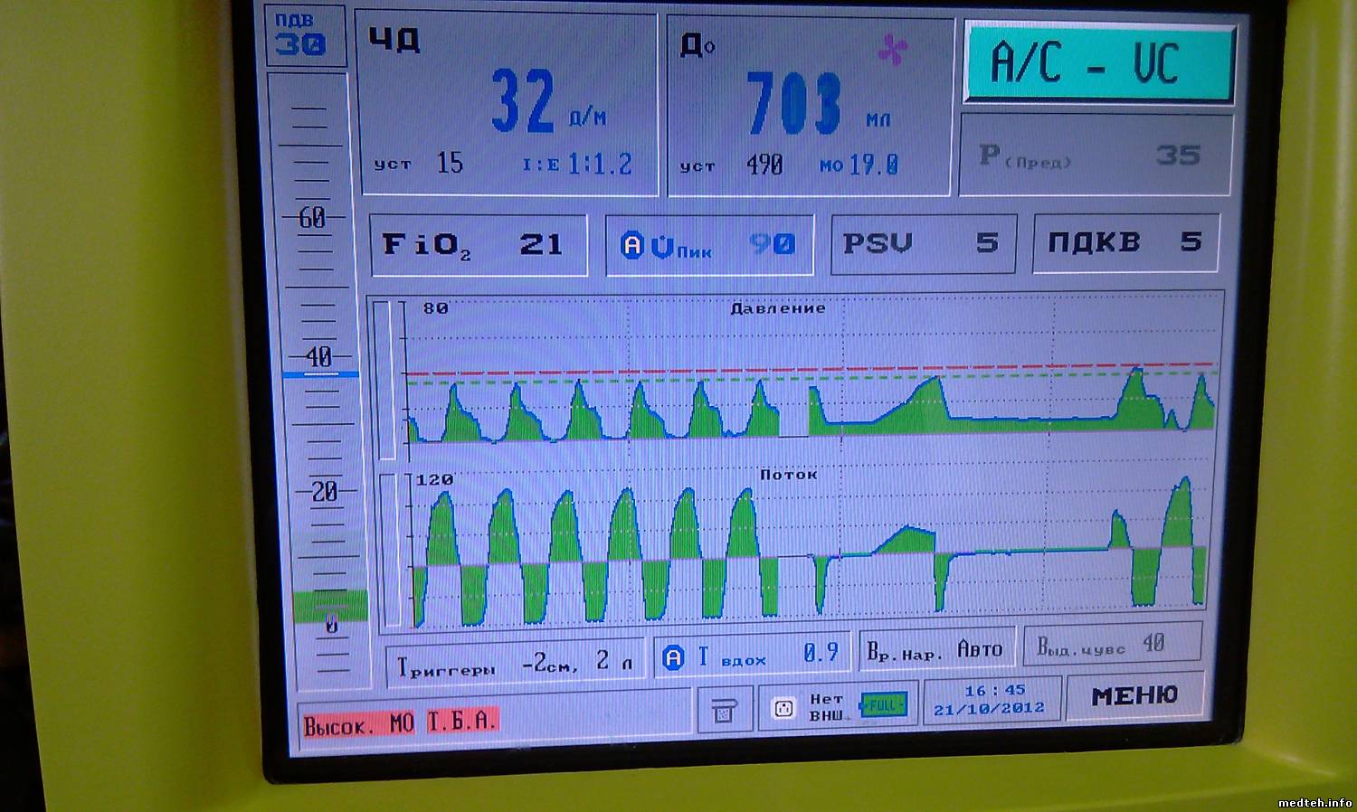Open the A/C - VC ventilation mode selector
The image size is (1357, 812).
pyautogui.click(x=1098, y=63)
